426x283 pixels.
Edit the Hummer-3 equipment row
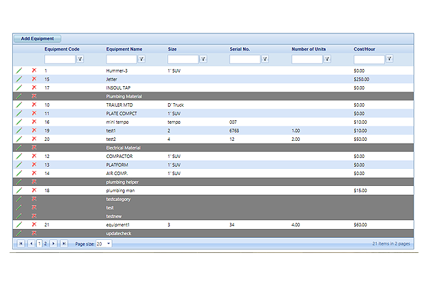point(19,70)
